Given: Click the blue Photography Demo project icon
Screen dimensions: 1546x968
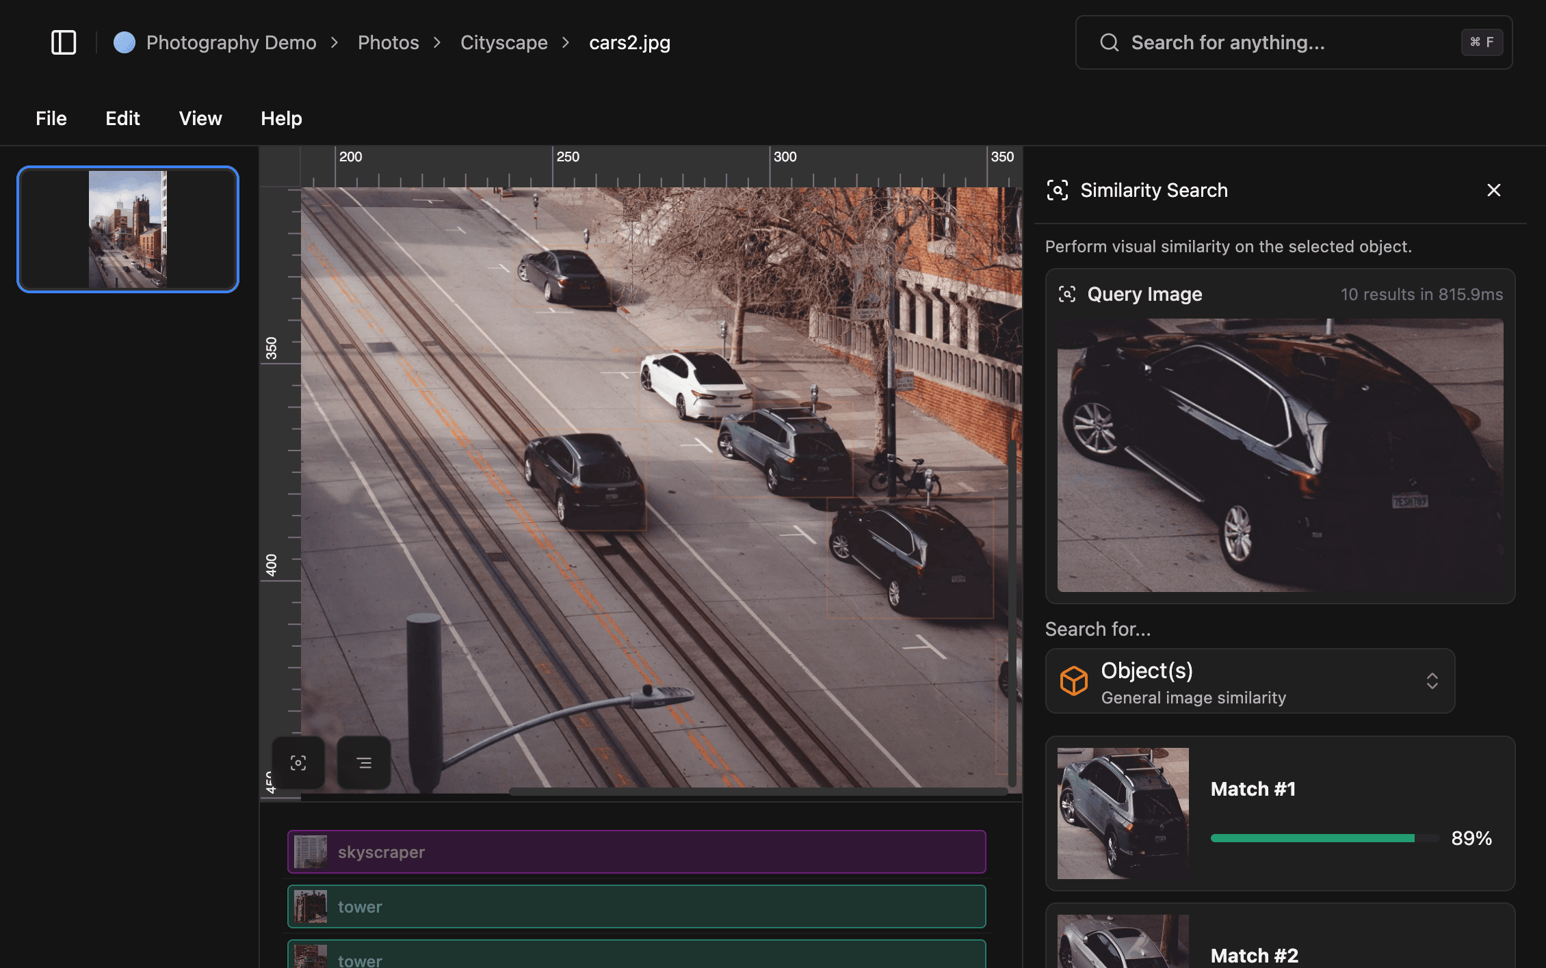Looking at the screenshot, I should tap(125, 42).
